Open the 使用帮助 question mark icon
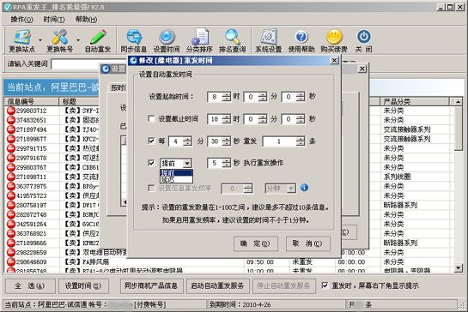The width and height of the screenshot is (468, 312). [301, 41]
